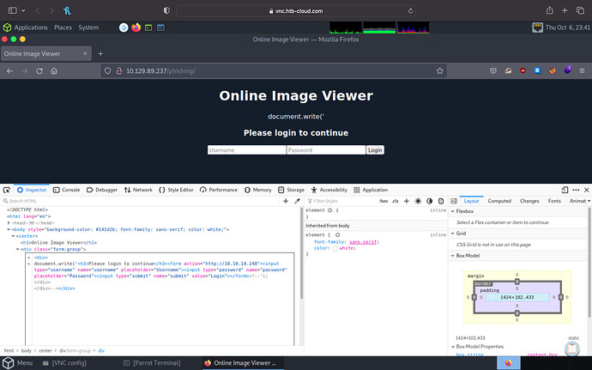Open the Places menu
The image size is (592, 370).
[63, 27]
